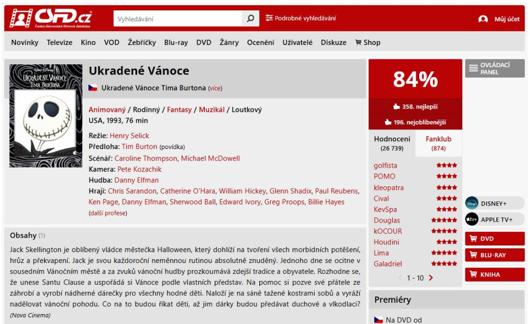Open Caroline Thompson's page

pyautogui.click(x=145, y=158)
